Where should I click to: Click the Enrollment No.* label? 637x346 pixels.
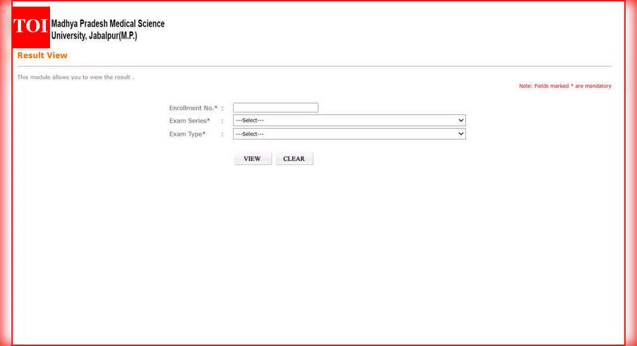coord(194,108)
